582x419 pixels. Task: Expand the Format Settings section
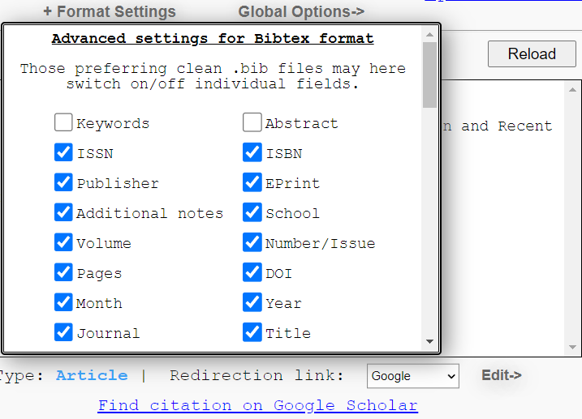click(109, 11)
